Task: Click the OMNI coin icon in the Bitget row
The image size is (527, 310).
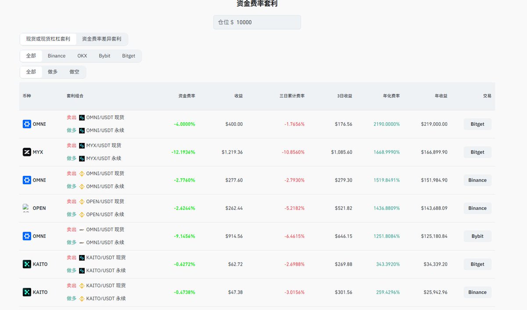Action: click(27, 124)
